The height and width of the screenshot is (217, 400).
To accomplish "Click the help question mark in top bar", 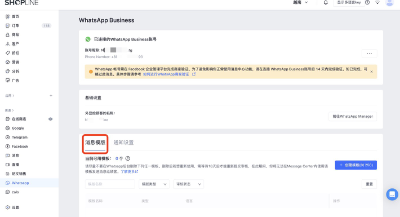I will 367,3.
